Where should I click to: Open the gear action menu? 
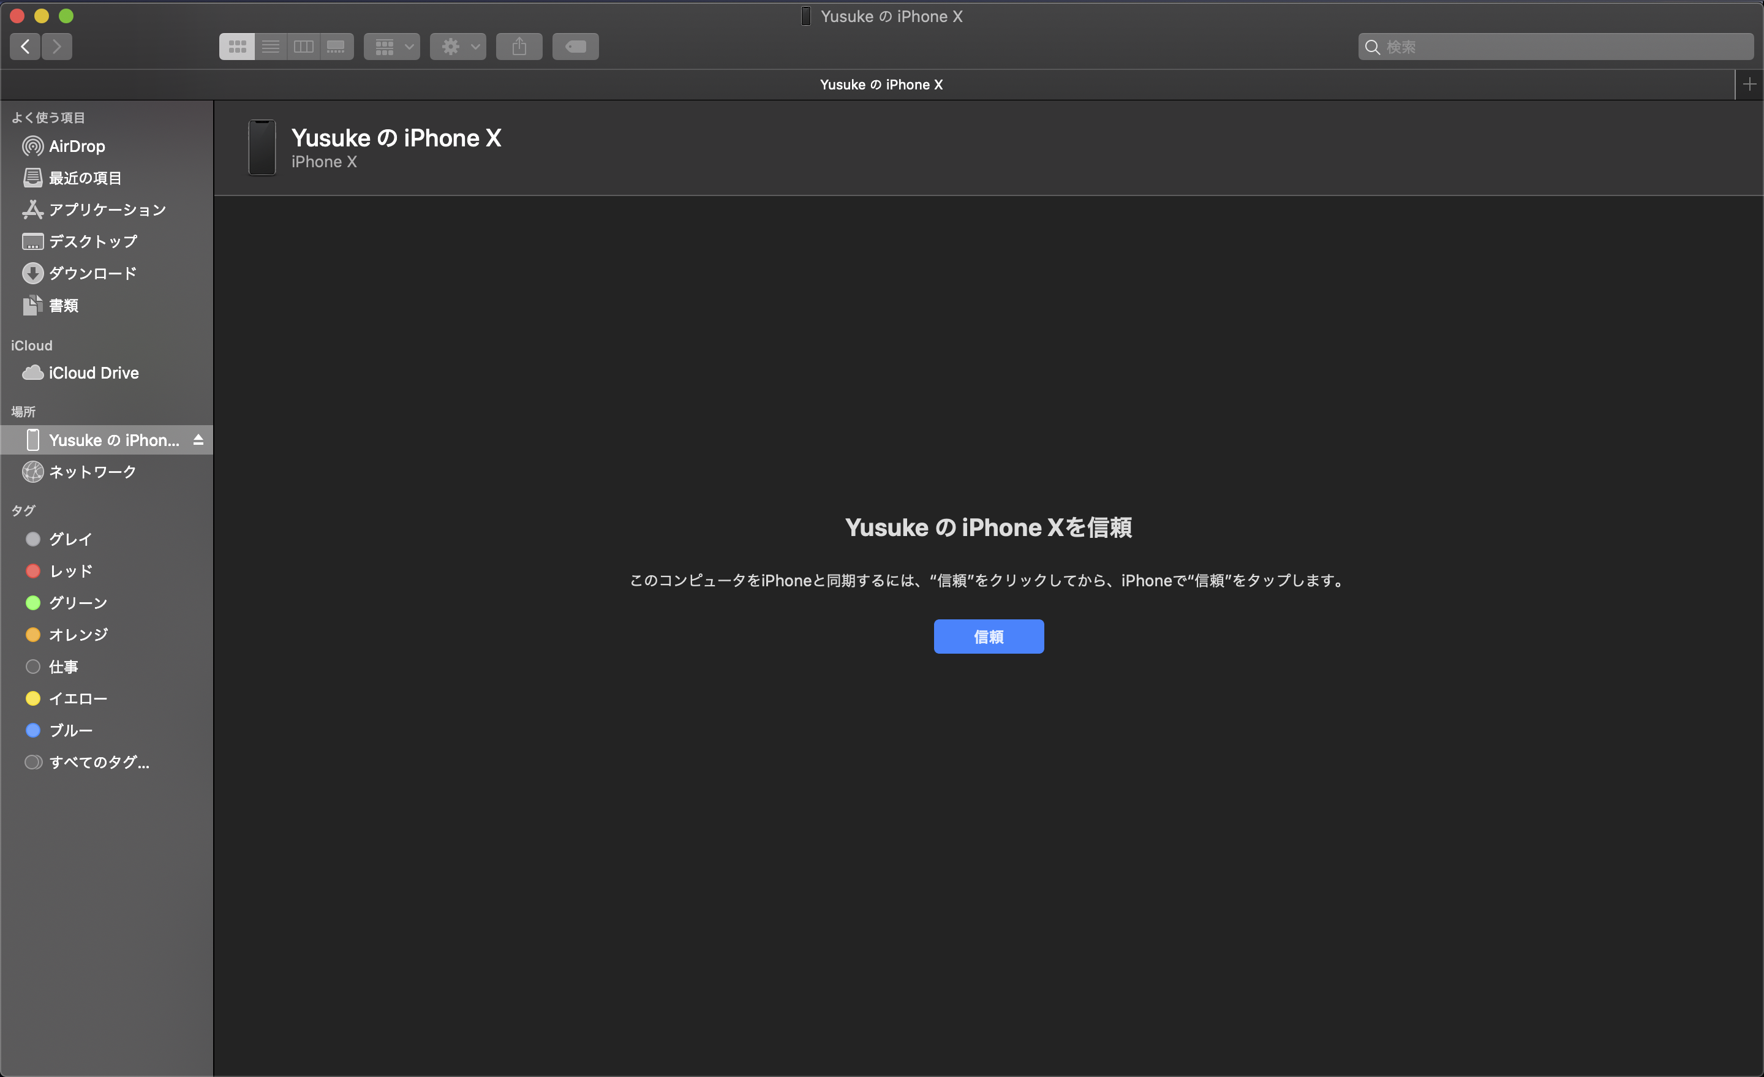458,47
